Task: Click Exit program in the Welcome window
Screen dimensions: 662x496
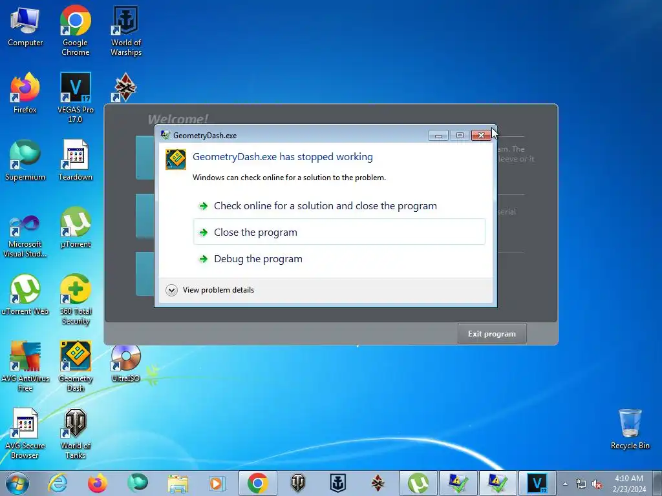Action: (x=492, y=334)
